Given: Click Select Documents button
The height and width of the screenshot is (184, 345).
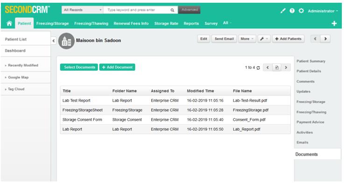Looking at the screenshot, I should (79, 67).
